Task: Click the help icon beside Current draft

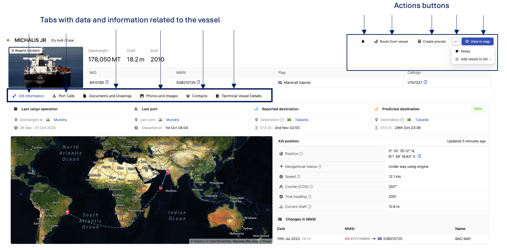Action: click(x=309, y=207)
